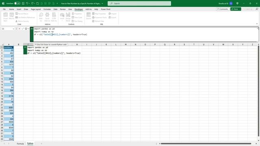Open Macro Security settings

(22, 21)
